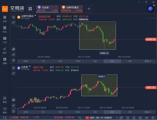Click the China flag icon

(x=87, y=118)
